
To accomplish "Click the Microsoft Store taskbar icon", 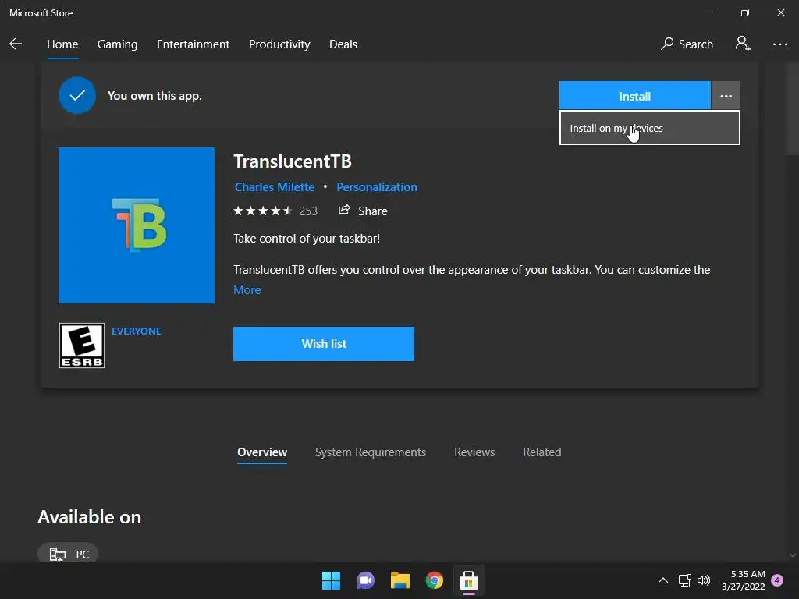I will tap(468, 580).
